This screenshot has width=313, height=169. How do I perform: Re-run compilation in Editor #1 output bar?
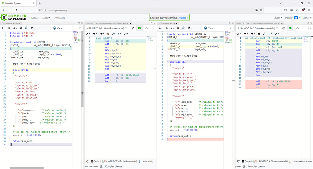87,161
